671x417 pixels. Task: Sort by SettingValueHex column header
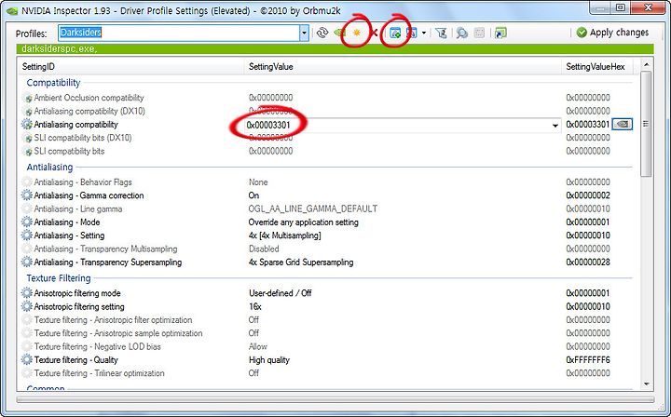click(x=596, y=67)
